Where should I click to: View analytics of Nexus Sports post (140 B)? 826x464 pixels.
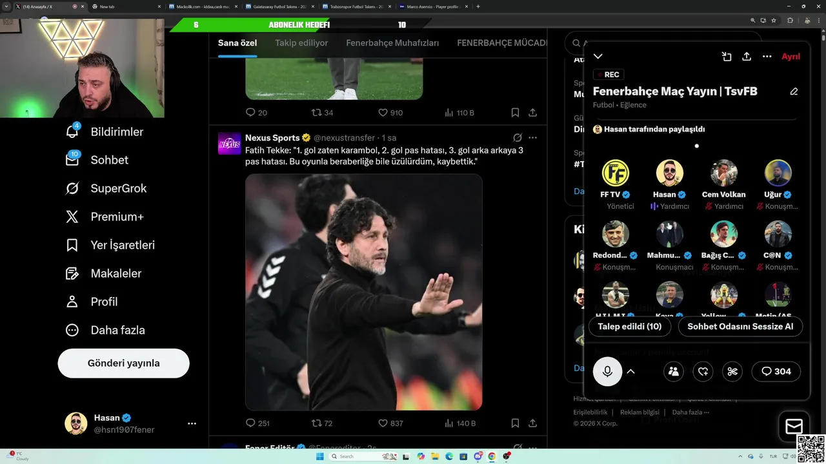459,423
